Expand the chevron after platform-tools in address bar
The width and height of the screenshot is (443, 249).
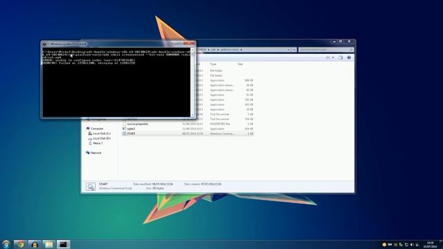coord(241,50)
